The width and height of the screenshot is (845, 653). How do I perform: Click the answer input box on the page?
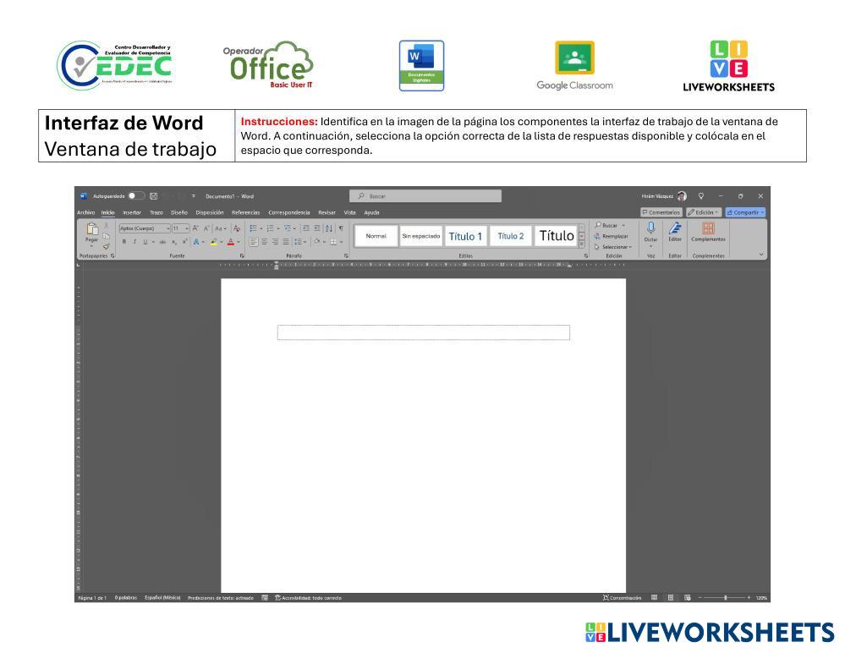tap(423, 332)
